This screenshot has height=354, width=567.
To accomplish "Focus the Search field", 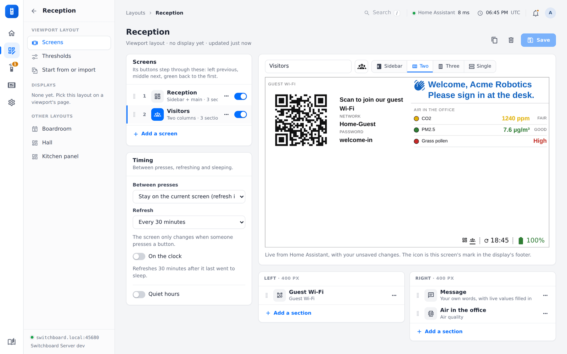I will point(382,13).
